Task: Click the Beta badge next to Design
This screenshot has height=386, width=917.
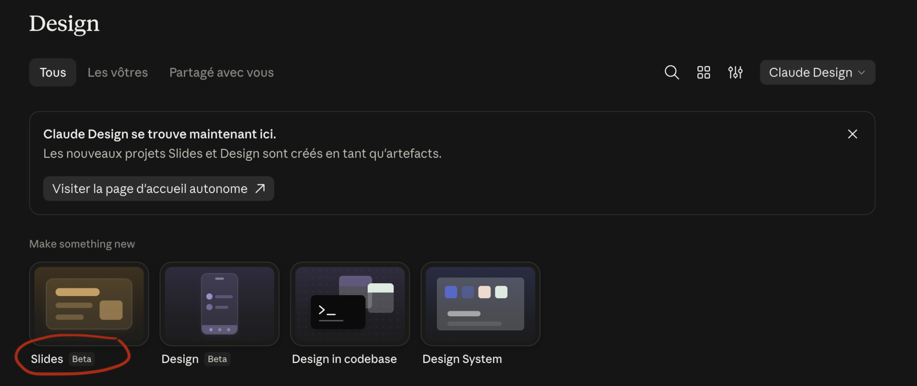Action: (x=217, y=359)
